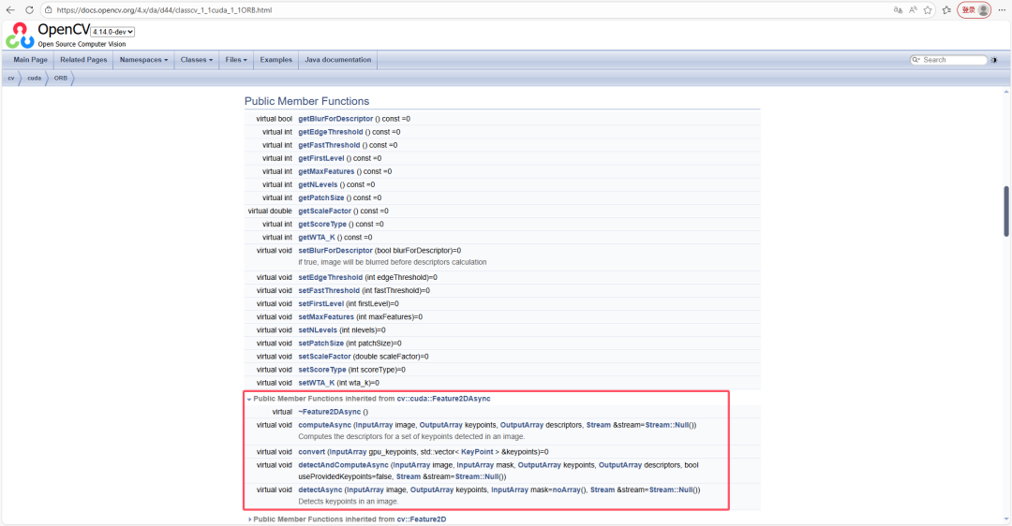Reload the page with the refresh icon

click(x=29, y=10)
